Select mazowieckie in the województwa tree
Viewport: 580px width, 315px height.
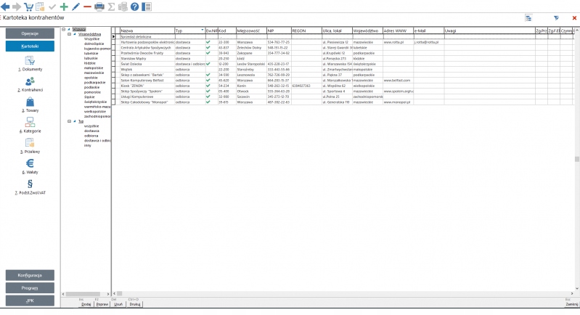point(94,73)
